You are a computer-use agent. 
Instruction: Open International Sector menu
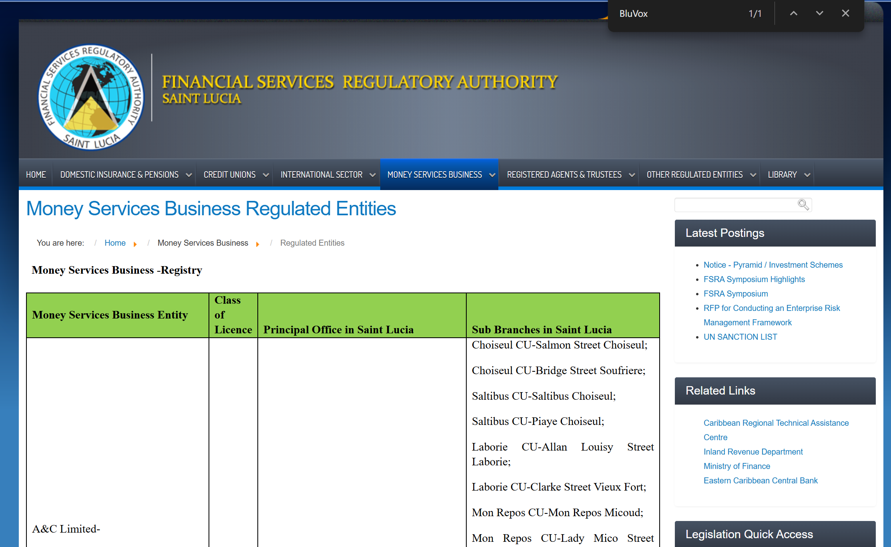click(321, 175)
